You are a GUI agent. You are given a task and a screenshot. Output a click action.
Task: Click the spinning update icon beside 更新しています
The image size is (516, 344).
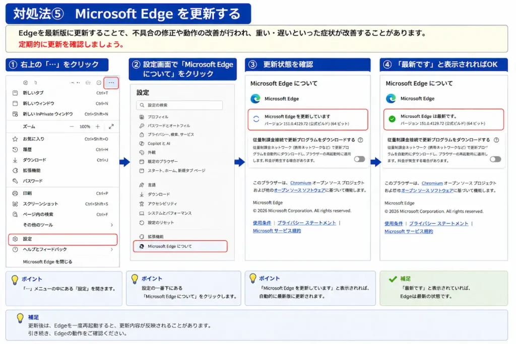(x=256, y=119)
